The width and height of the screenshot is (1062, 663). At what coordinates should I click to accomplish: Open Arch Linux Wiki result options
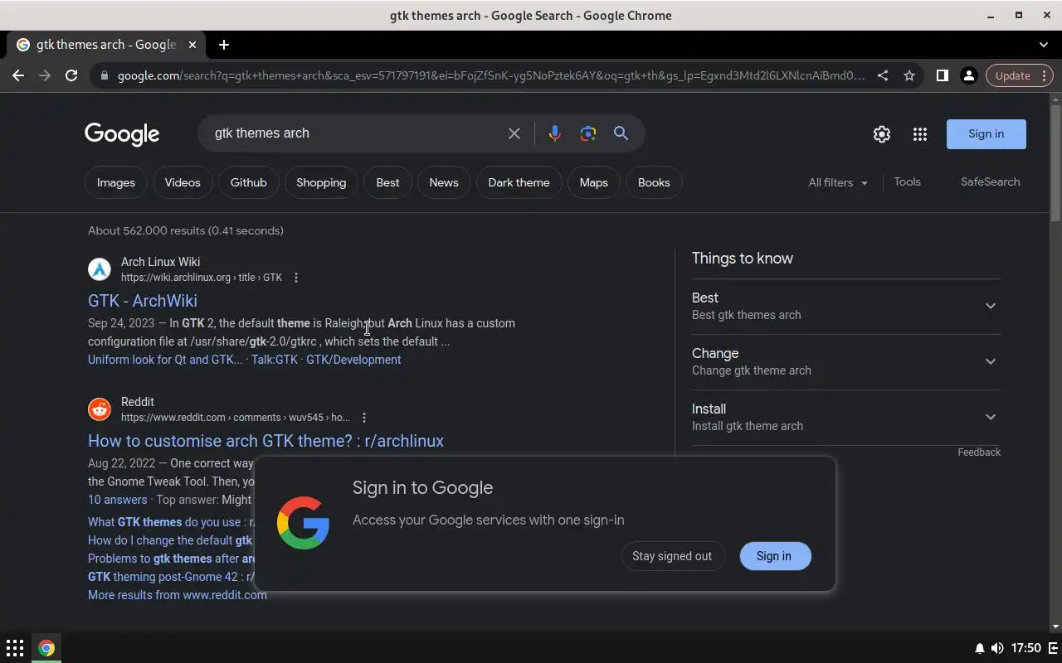tap(296, 278)
